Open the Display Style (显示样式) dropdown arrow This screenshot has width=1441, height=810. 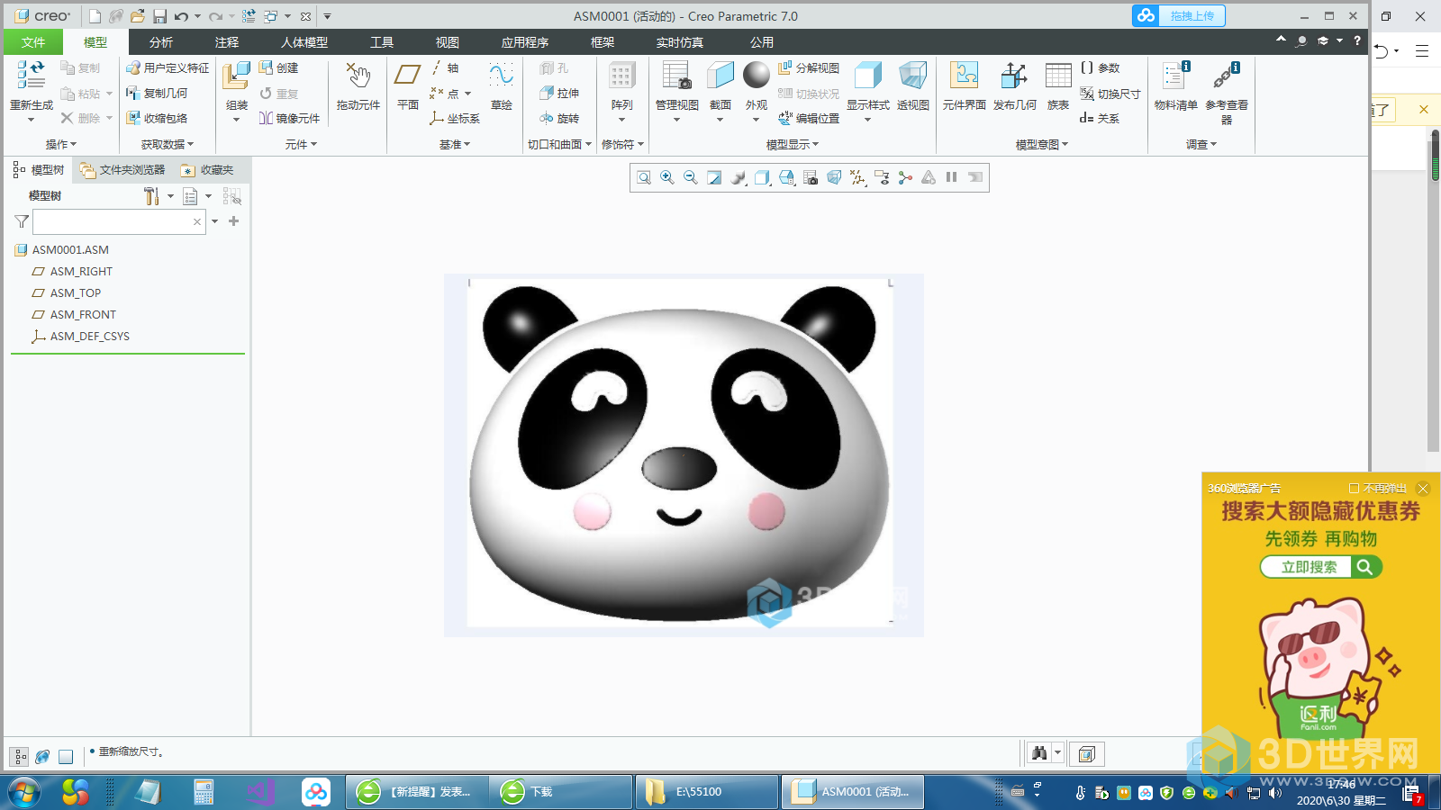coord(867,119)
